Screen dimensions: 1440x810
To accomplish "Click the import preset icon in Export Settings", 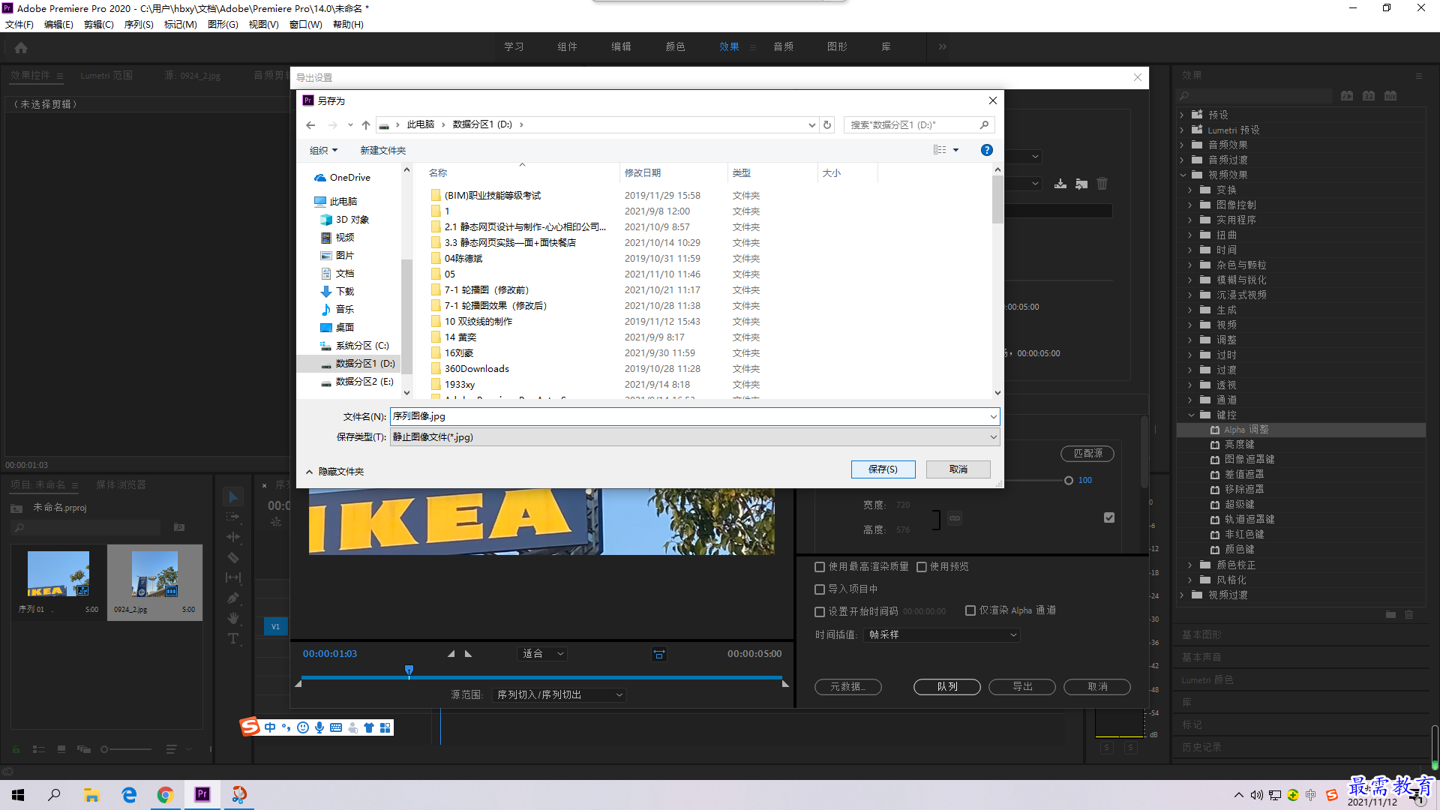I will (x=1081, y=184).
